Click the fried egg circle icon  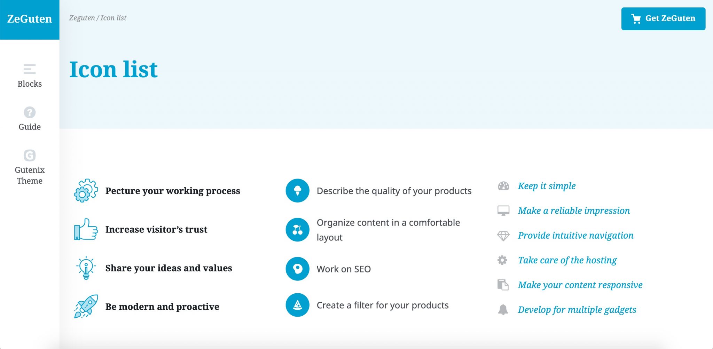coord(298,269)
